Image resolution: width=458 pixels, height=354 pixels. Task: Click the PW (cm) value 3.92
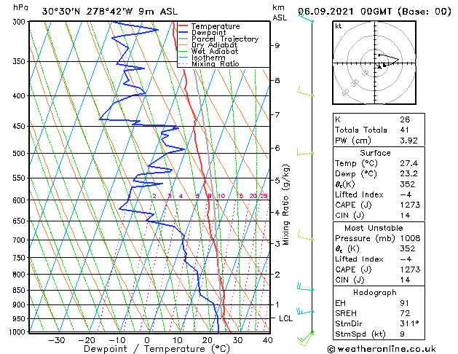tap(407, 141)
